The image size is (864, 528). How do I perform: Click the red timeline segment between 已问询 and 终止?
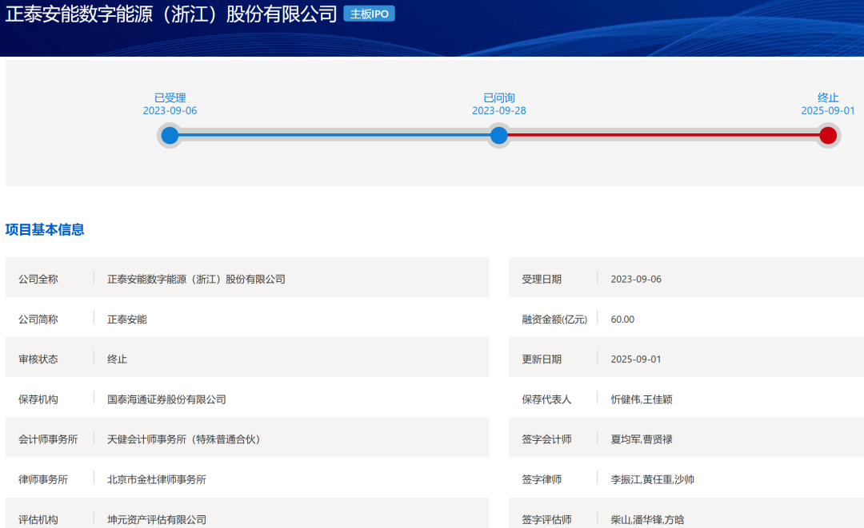click(x=663, y=135)
